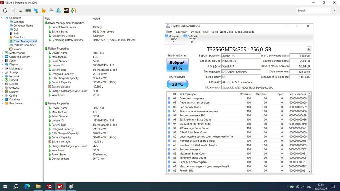Click the Добрий 97 % health status button

177,65
